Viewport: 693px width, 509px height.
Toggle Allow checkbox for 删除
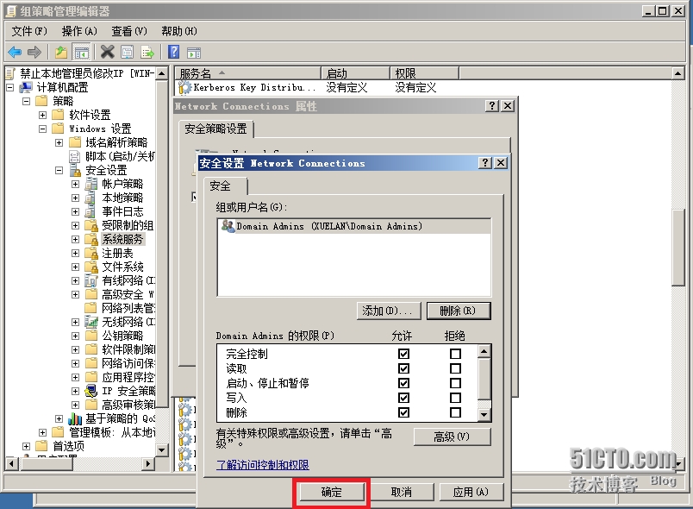[x=403, y=412]
